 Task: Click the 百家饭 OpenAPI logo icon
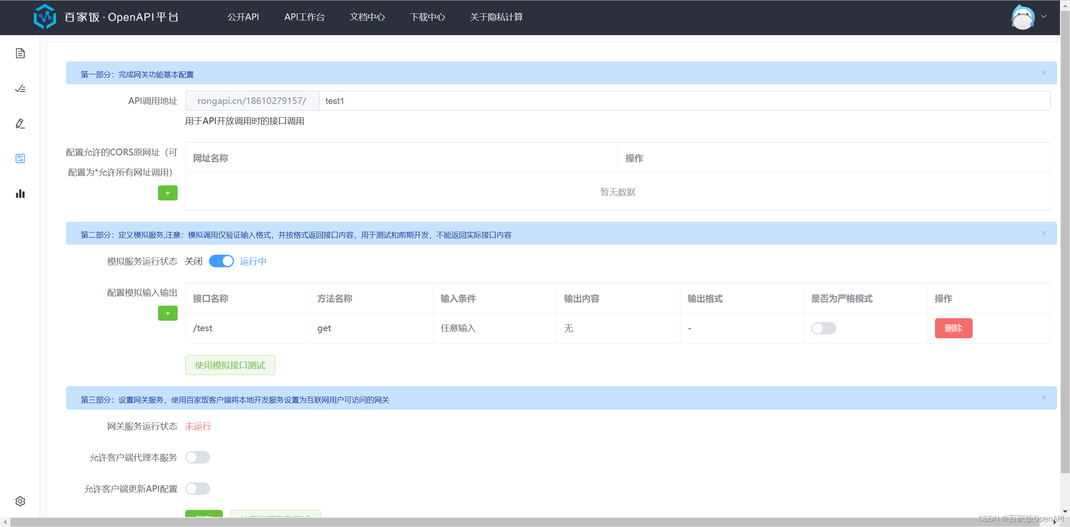[45, 17]
